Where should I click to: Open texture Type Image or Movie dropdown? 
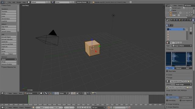[x=182, y=46]
